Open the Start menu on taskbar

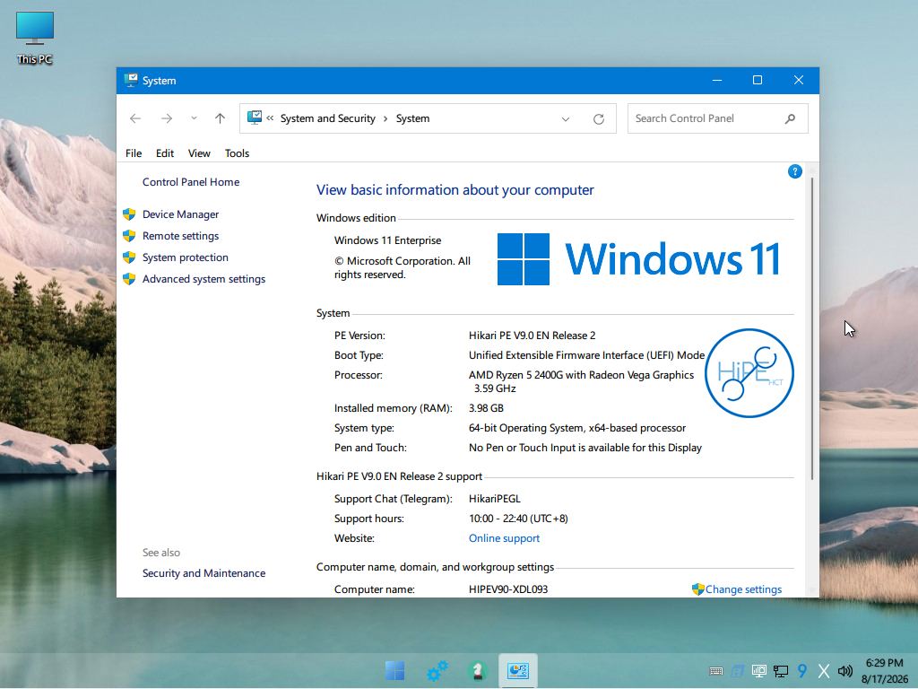[x=394, y=671]
